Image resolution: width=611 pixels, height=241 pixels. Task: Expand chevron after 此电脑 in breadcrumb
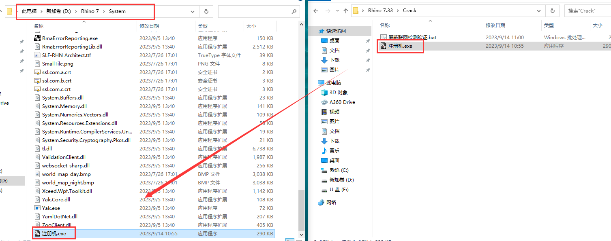point(41,12)
